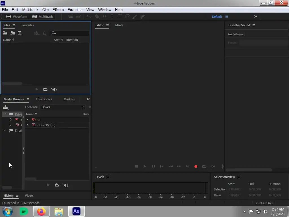Show hidden panel tabs next to Markers
The image size is (289, 217).
click(88, 99)
